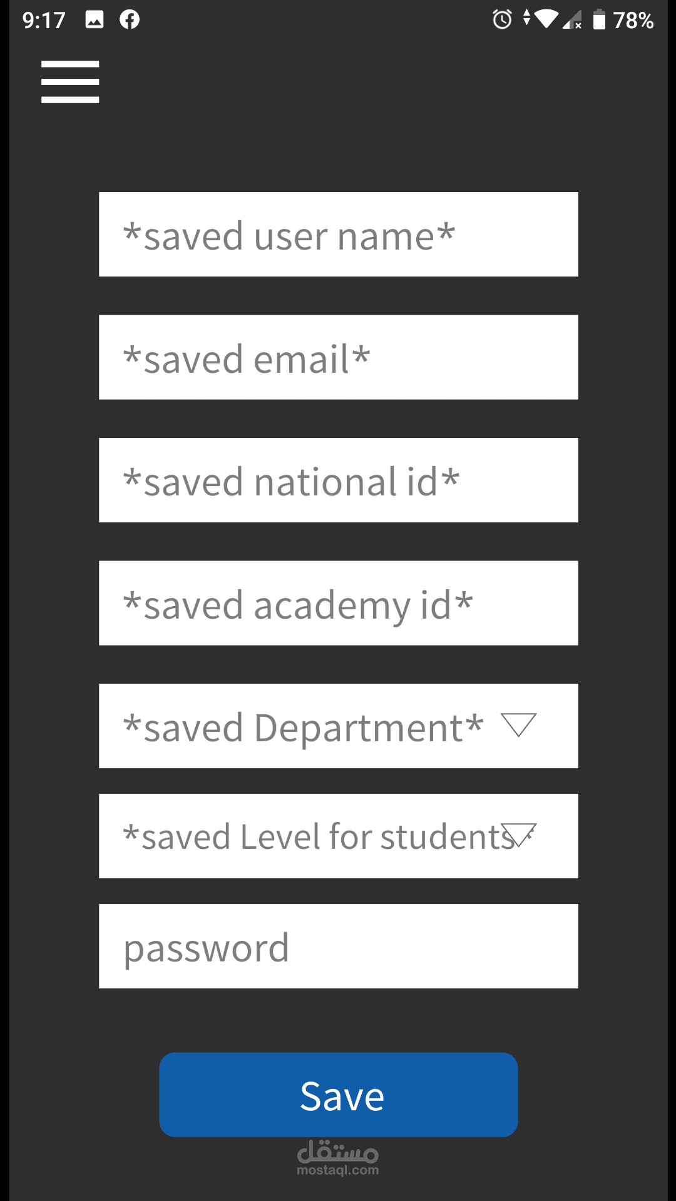
Task: Select the saved email input field
Action: (338, 357)
